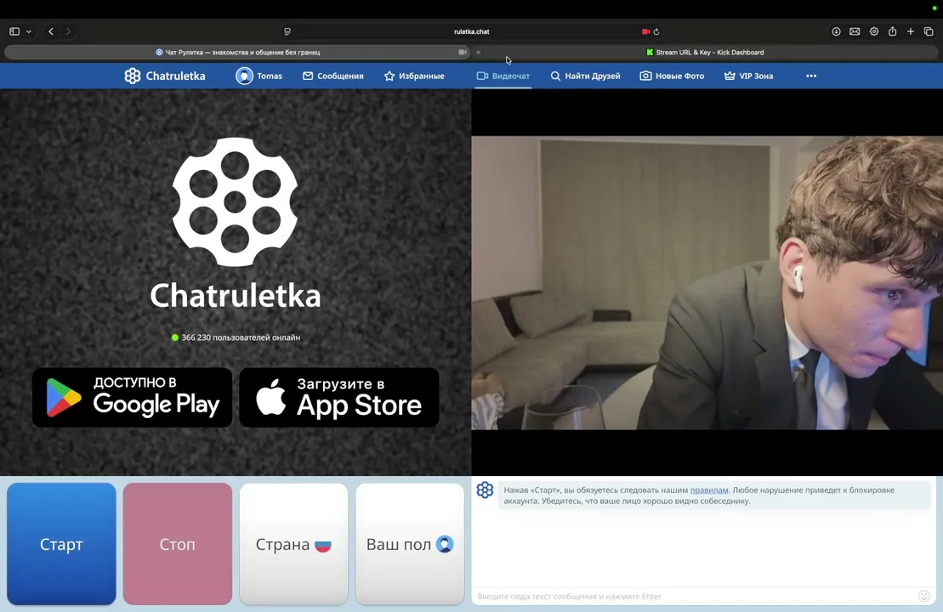Expand the sidebar chevron dropdown
The width and height of the screenshot is (943, 612).
[x=28, y=31]
